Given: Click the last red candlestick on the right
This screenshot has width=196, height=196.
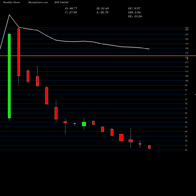Looking at the screenshot, I should click(149, 147).
